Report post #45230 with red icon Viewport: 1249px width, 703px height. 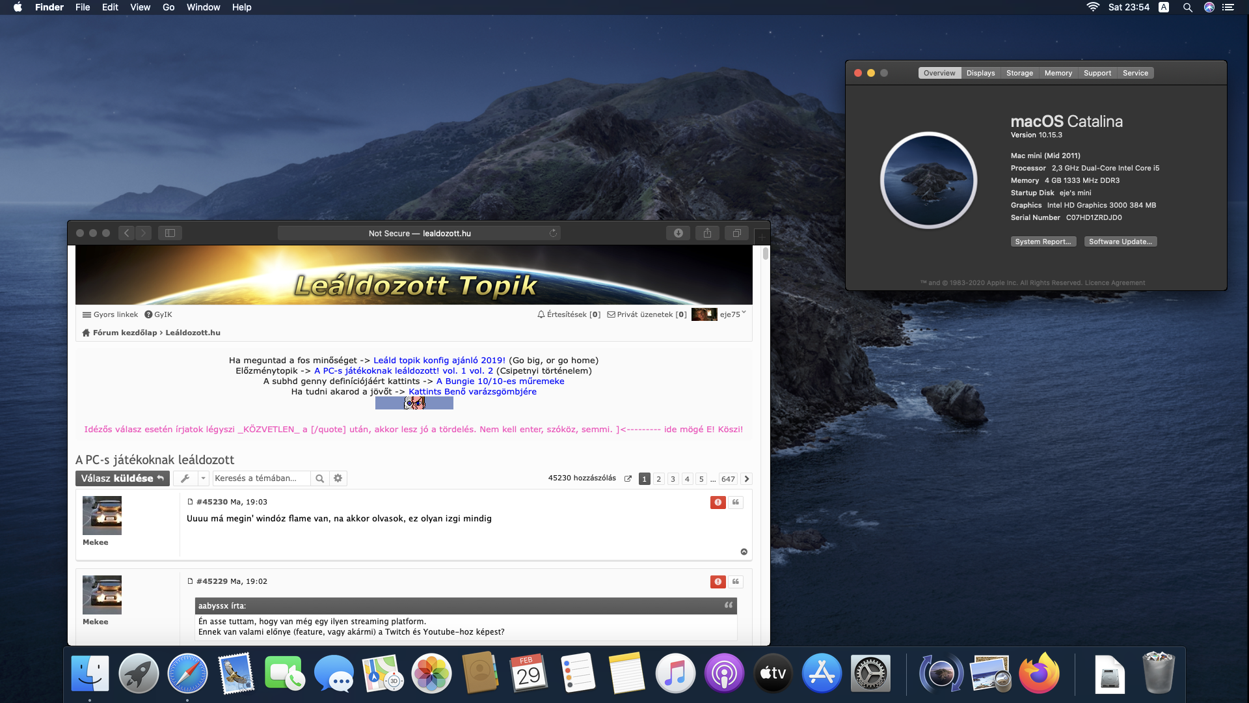718,503
